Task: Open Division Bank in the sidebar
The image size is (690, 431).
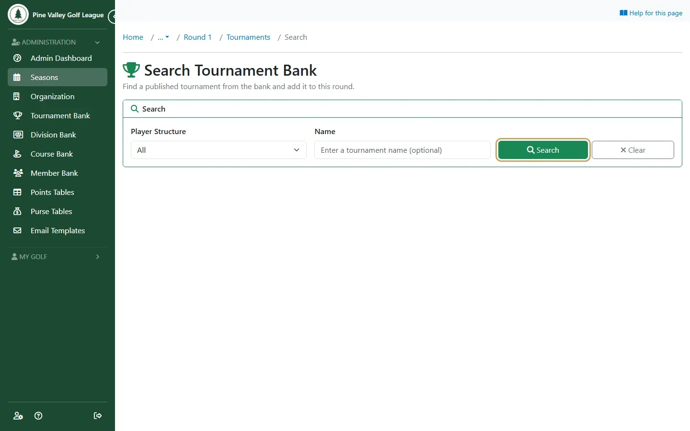Action: tap(57, 135)
